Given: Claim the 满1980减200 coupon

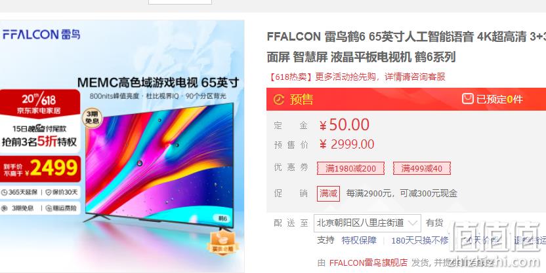Looking at the screenshot, I should (x=350, y=168).
